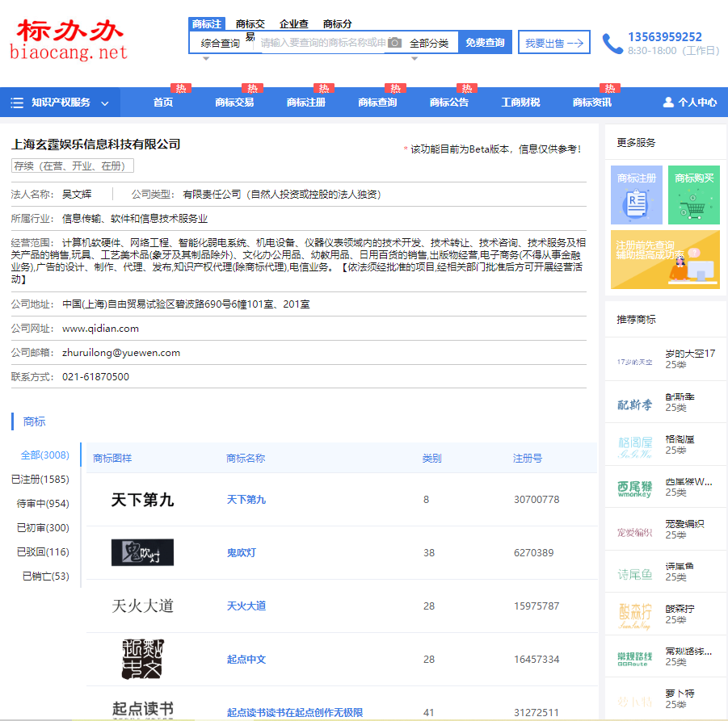Open the 天下第九 trademark name link
This screenshot has height=721, width=728.
click(246, 500)
